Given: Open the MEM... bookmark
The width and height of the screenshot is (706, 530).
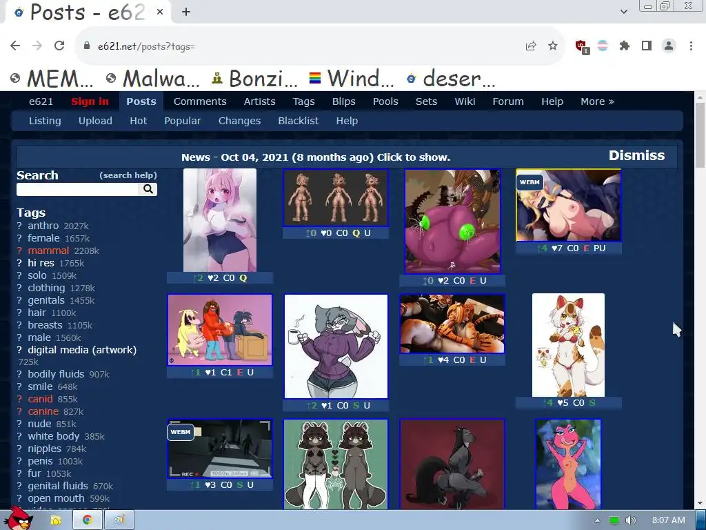Looking at the screenshot, I should 52,79.
